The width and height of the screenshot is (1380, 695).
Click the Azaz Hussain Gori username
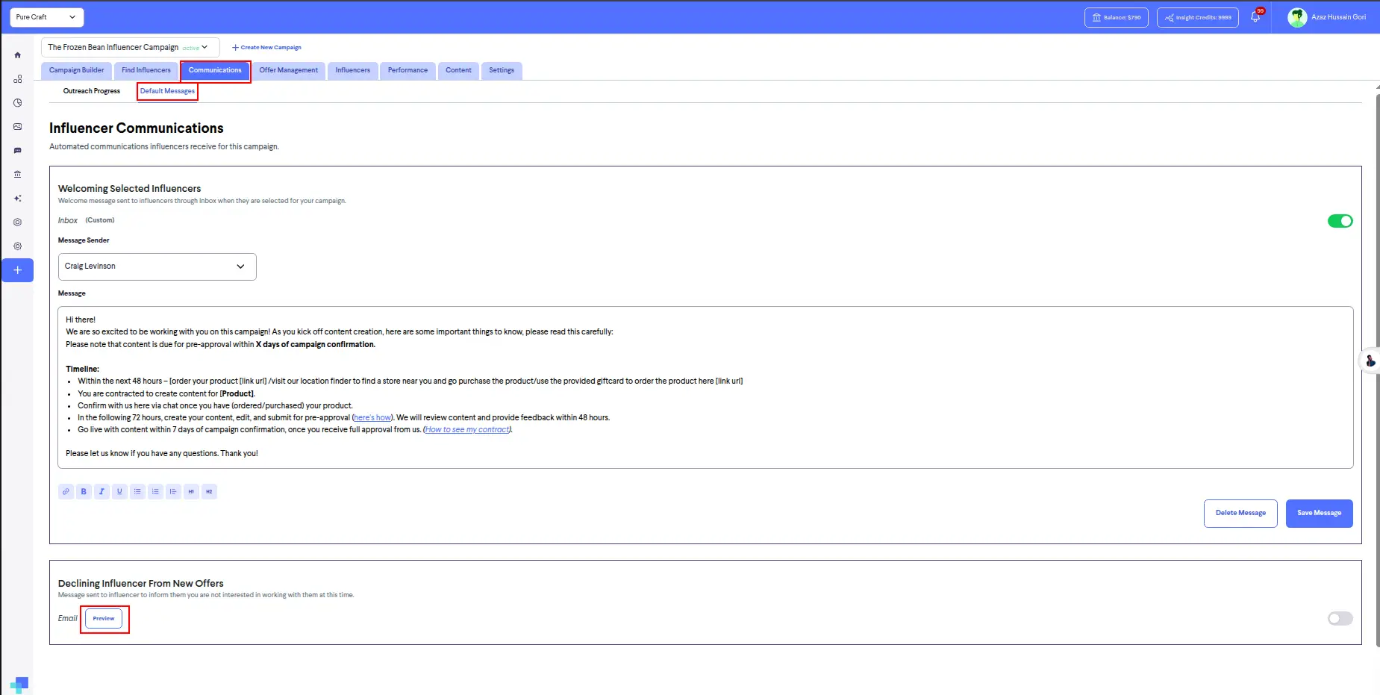tap(1338, 17)
